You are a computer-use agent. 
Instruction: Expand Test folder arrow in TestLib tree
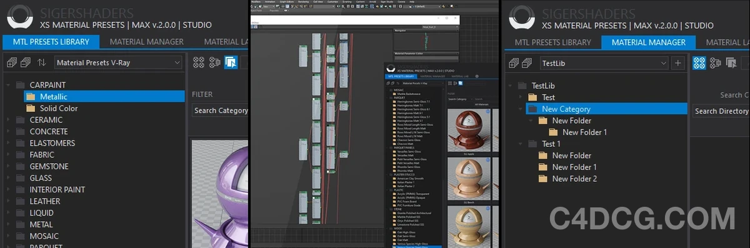click(521, 97)
